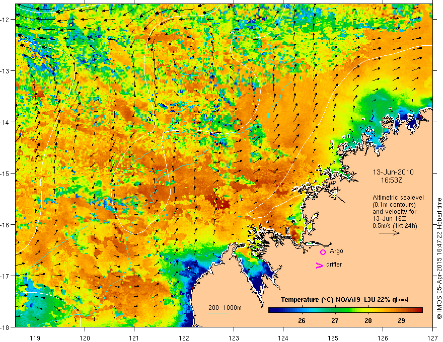Click the 29 value on temperature scale

point(401,320)
